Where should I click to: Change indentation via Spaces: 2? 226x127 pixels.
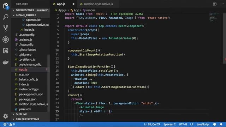click(x=169, y=124)
